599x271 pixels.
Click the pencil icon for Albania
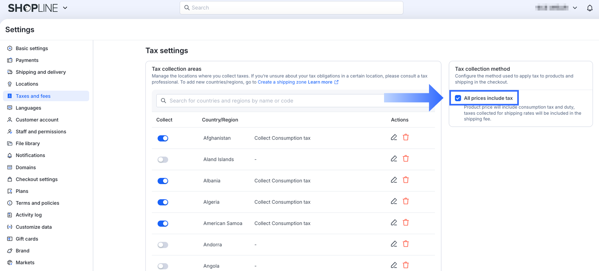coord(394,180)
